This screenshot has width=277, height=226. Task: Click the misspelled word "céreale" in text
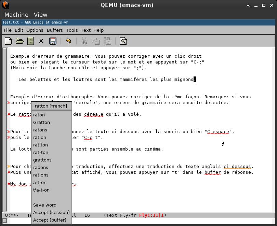point(93,114)
